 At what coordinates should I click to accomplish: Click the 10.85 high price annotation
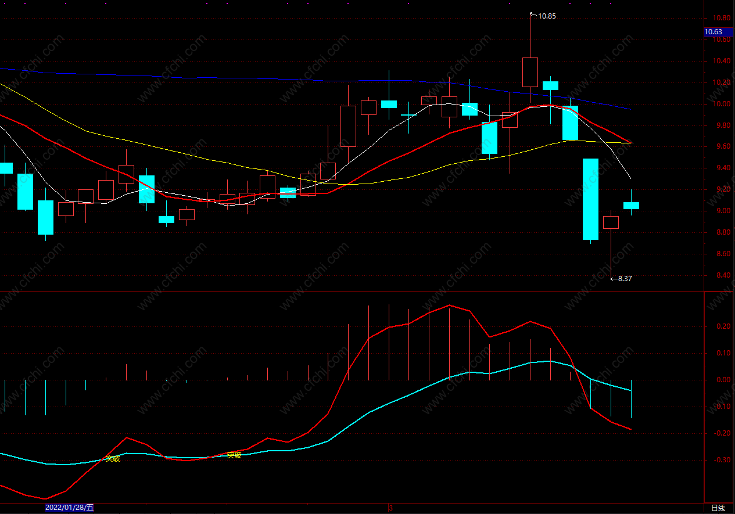pos(547,16)
